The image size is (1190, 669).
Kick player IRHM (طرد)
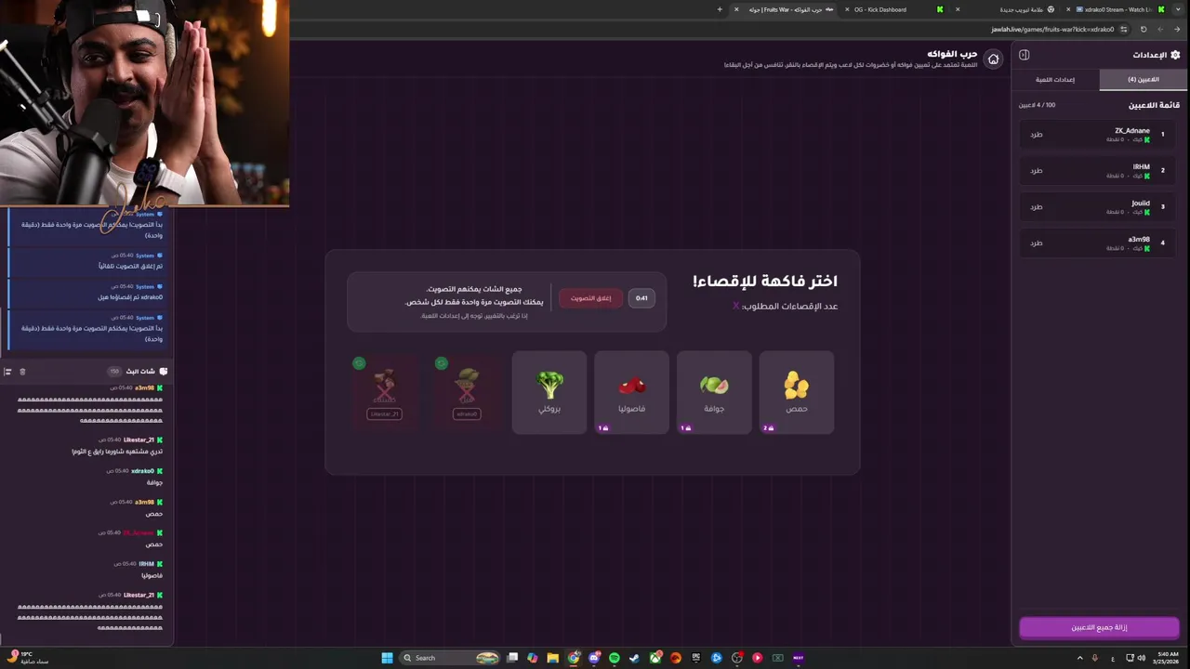[x=1037, y=171]
